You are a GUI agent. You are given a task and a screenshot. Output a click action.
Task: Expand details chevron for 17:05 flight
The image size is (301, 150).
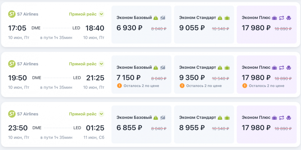click(101, 14)
